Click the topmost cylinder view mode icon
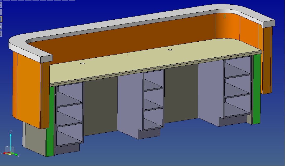This screenshot has width=285, height=166. click(x=1, y=4)
